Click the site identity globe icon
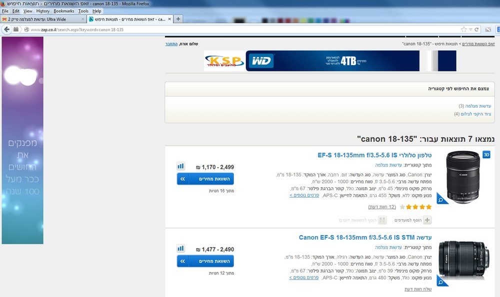 tap(27, 29)
